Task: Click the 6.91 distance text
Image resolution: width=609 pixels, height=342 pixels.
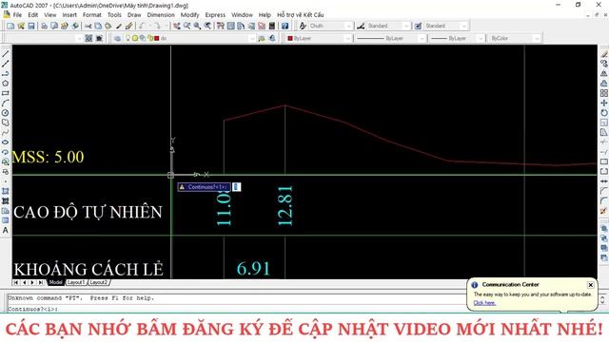Action: click(x=253, y=268)
